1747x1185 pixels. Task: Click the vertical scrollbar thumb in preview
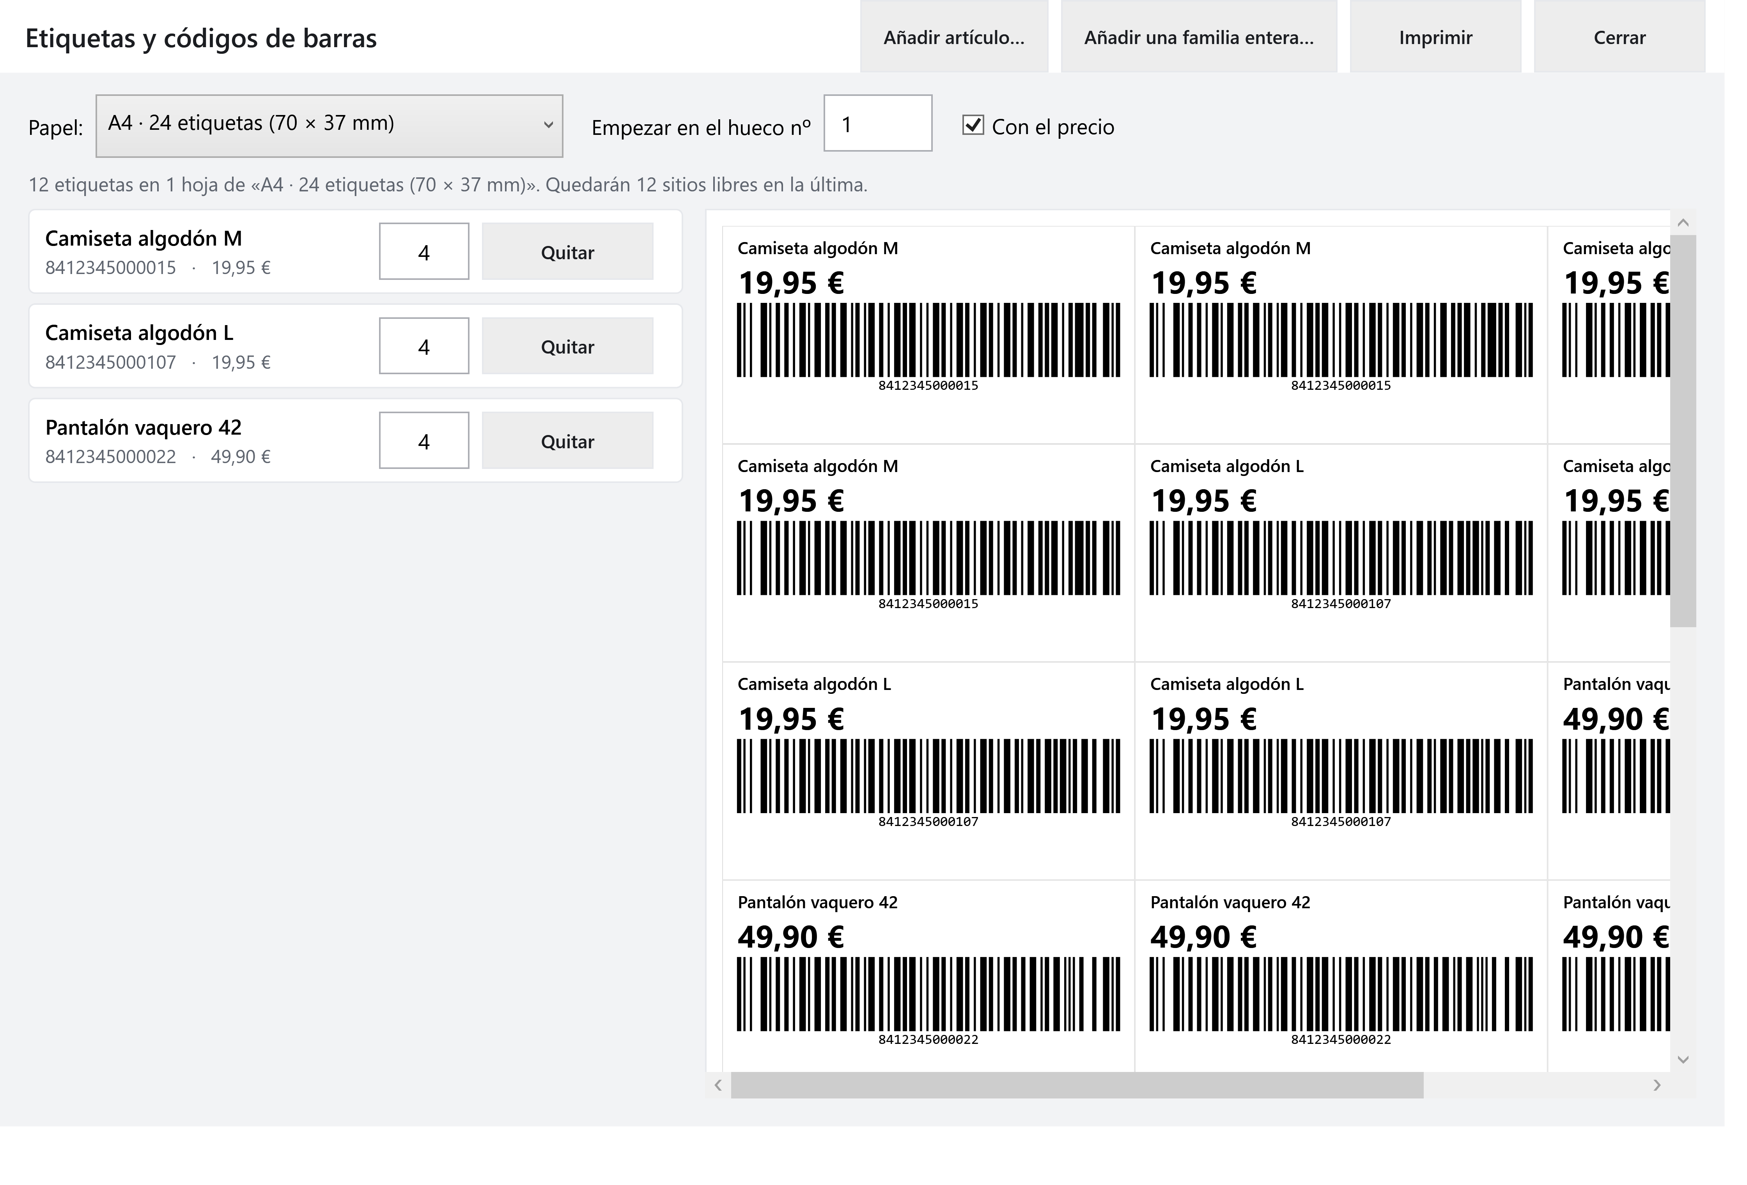pyautogui.click(x=1683, y=431)
